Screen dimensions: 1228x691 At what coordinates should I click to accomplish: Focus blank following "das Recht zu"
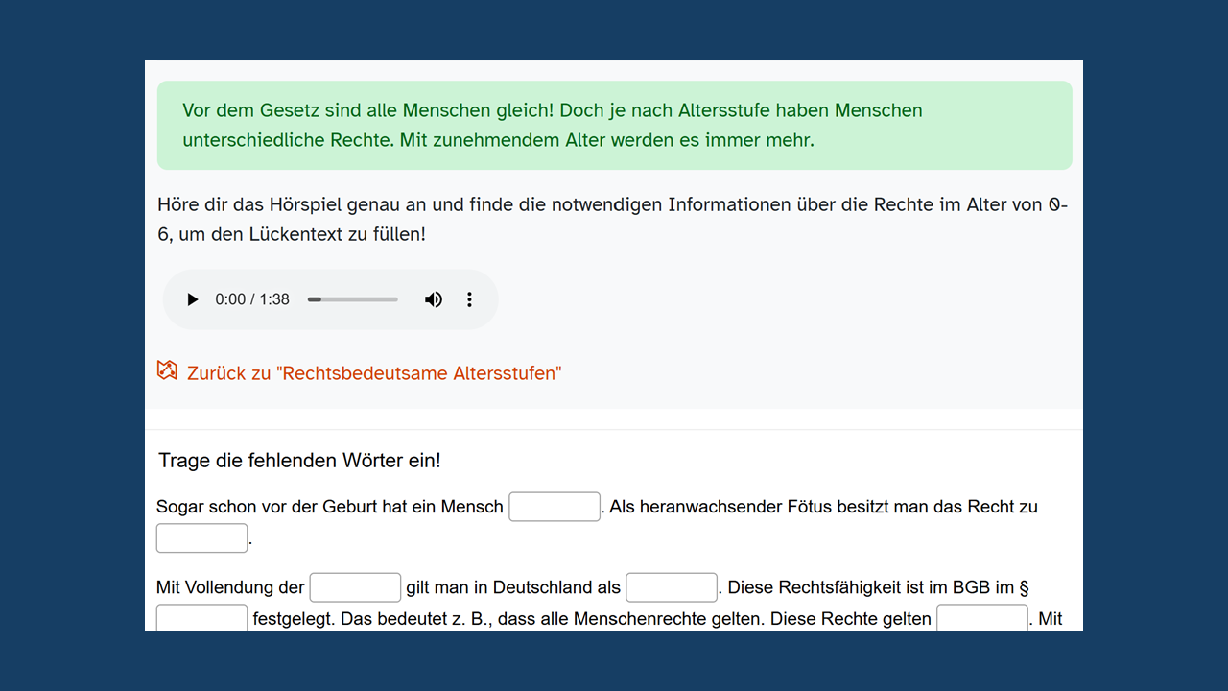(x=201, y=538)
